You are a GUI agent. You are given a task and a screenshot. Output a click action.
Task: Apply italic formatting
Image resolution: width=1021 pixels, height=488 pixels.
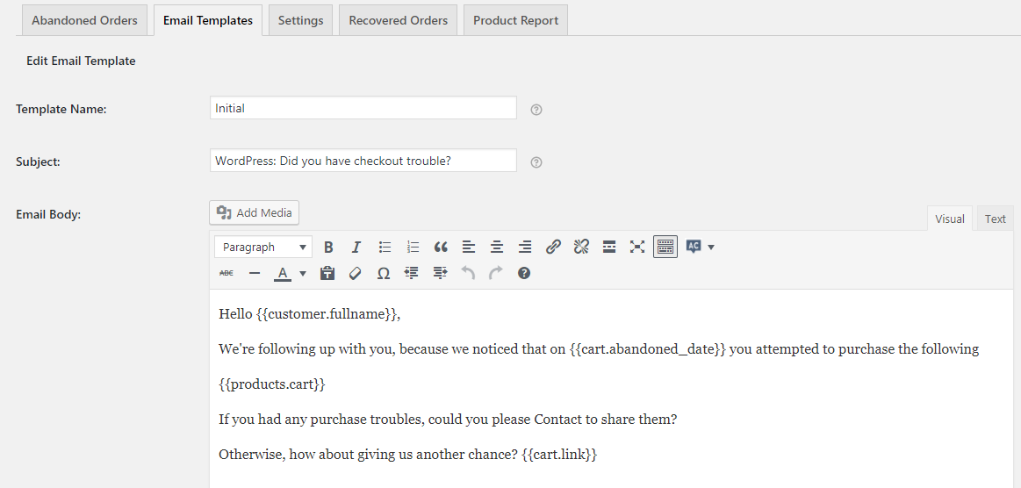pos(356,248)
